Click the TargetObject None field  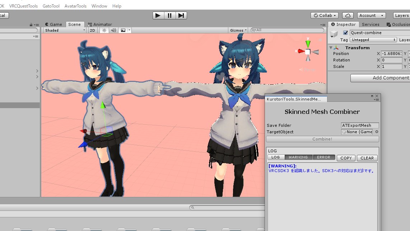click(x=357, y=132)
